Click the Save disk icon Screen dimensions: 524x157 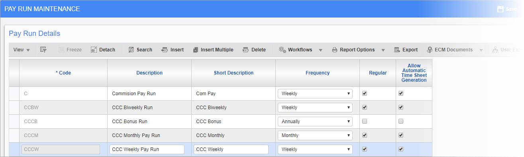tap(500, 9)
